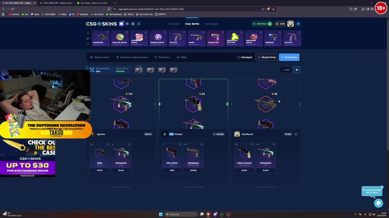Image resolution: width=389 pixels, height=218 pixels.
Task: Click player name 1gracvia
Action: click(101, 134)
